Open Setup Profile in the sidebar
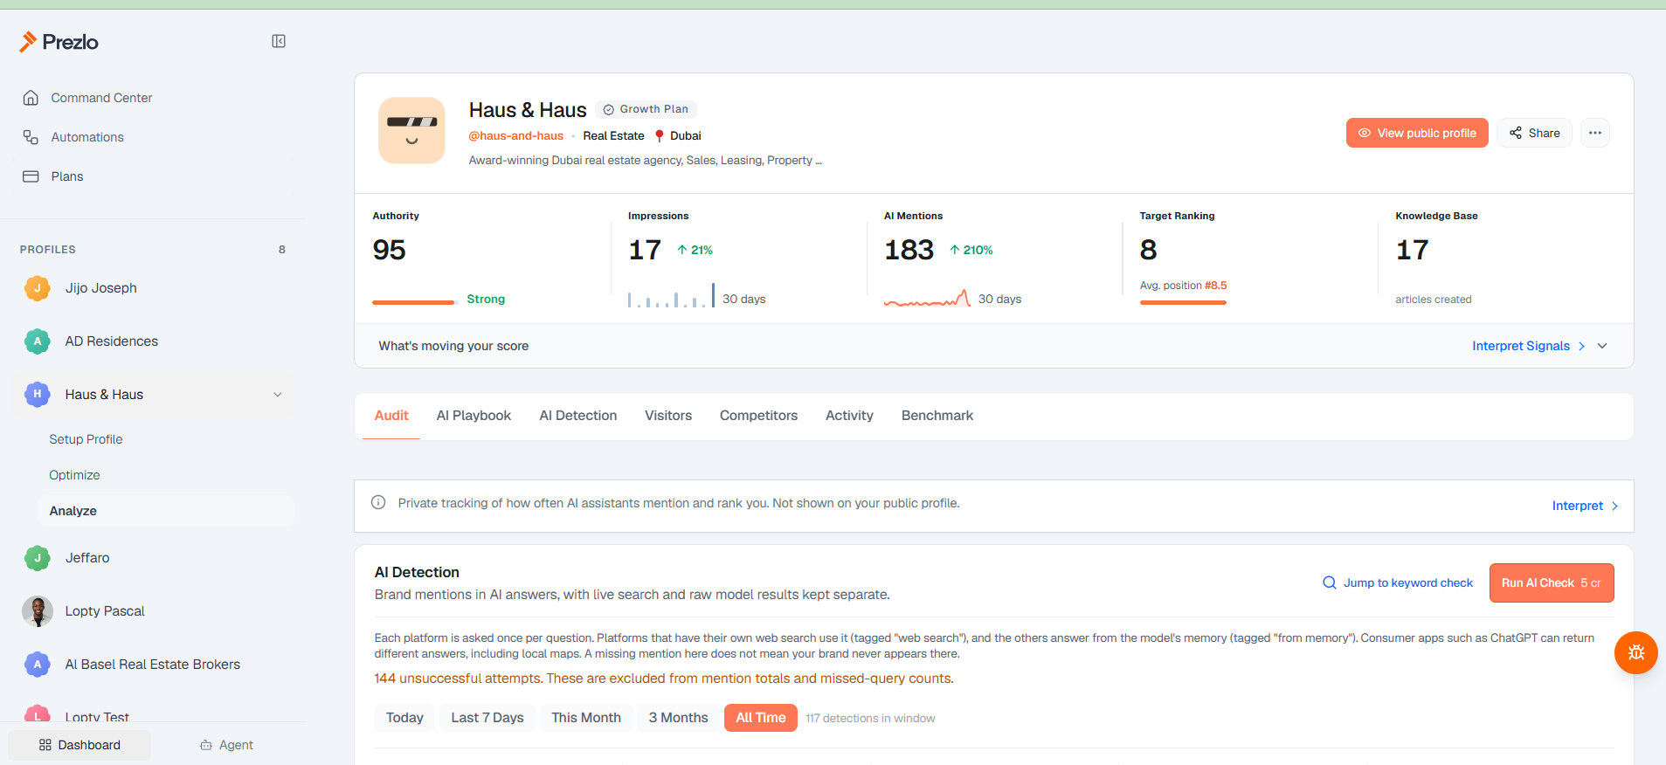This screenshot has height=765, width=1666. coord(86,439)
